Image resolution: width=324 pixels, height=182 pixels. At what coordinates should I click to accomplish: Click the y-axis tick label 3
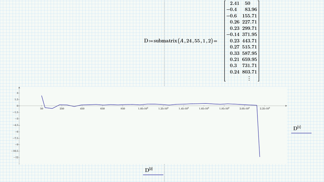point(18,93)
